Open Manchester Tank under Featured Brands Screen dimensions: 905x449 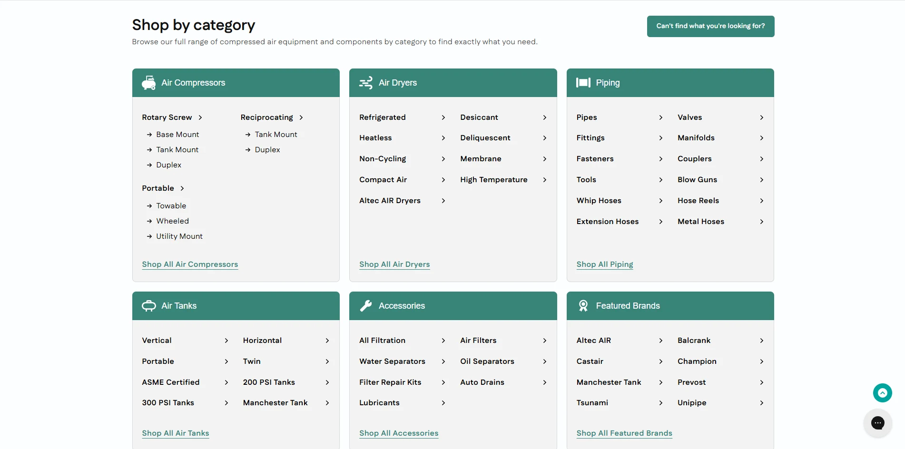click(609, 382)
